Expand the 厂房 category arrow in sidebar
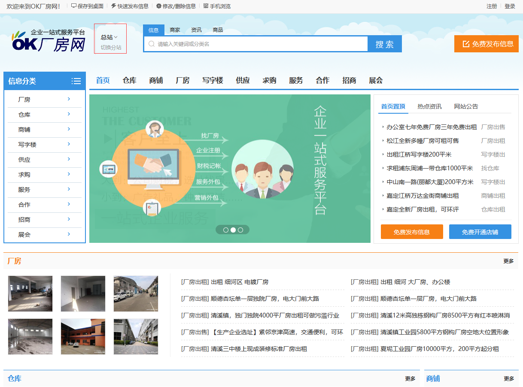The height and width of the screenshot is (387, 523). point(69,99)
